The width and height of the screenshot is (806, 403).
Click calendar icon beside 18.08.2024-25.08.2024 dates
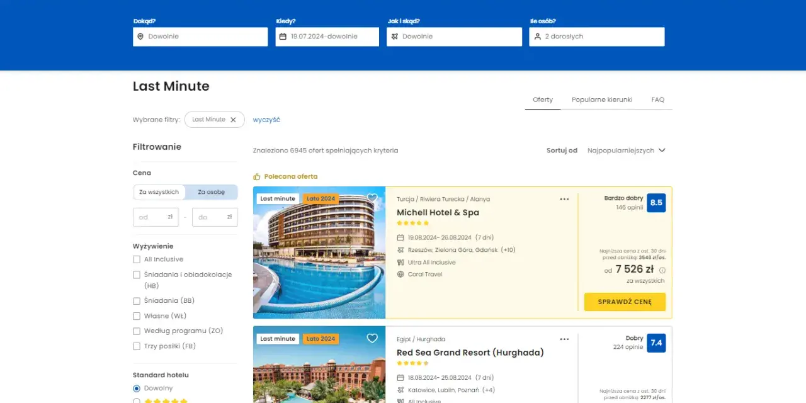(400, 378)
